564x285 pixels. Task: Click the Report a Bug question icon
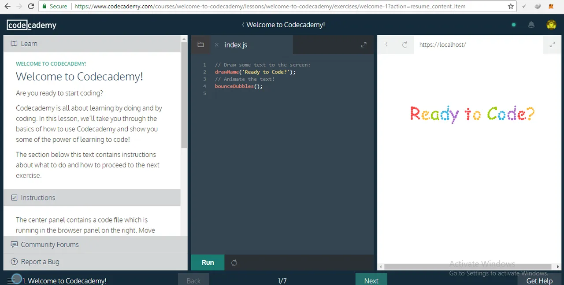[14, 262]
